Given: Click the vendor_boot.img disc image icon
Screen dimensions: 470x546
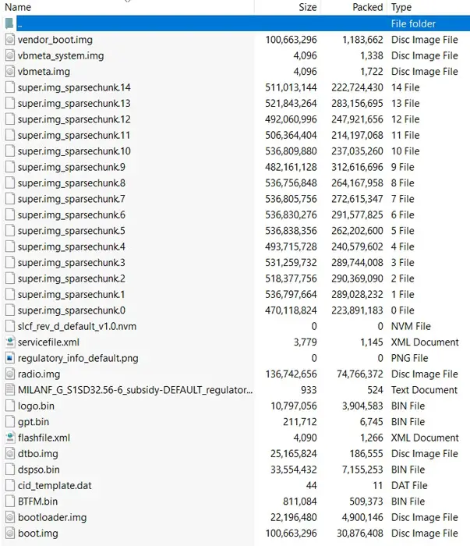Looking at the screenshot, I should pos(10,40).
